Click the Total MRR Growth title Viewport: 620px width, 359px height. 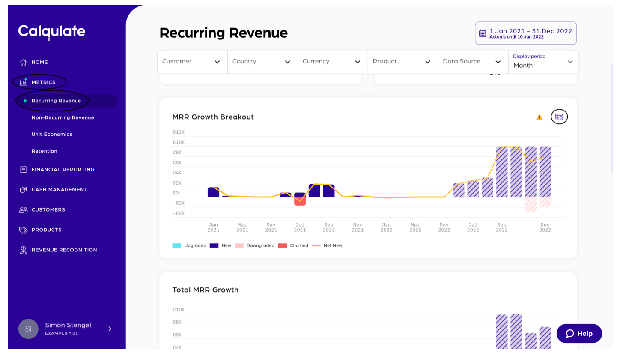tap(206, 290)
